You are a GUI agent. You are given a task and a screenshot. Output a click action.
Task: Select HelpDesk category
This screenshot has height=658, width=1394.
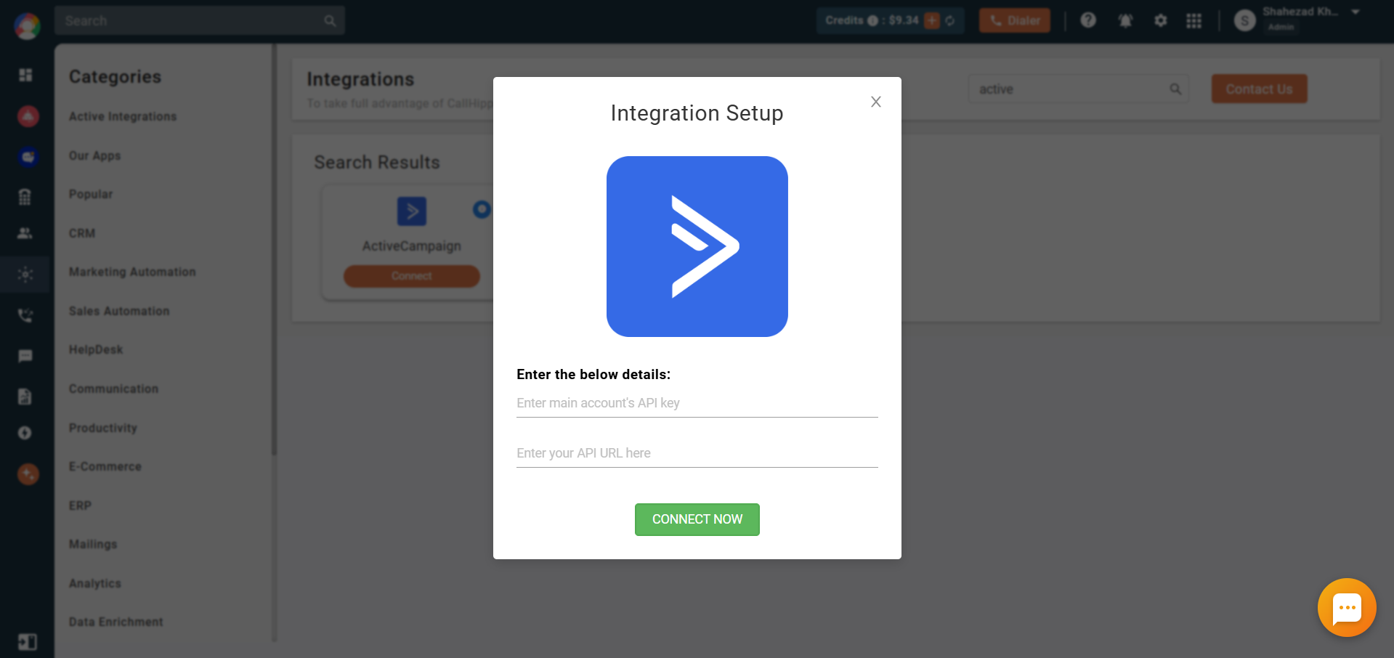96,349
